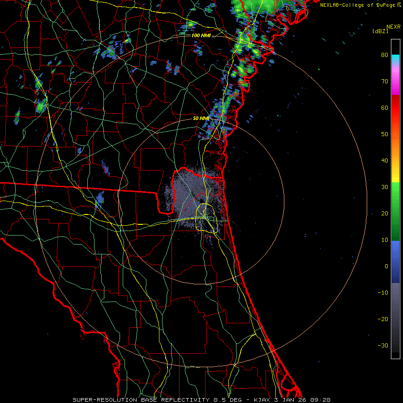
Task: Click the -10 value on the dBZ scale
Action: tap(383, 293)
